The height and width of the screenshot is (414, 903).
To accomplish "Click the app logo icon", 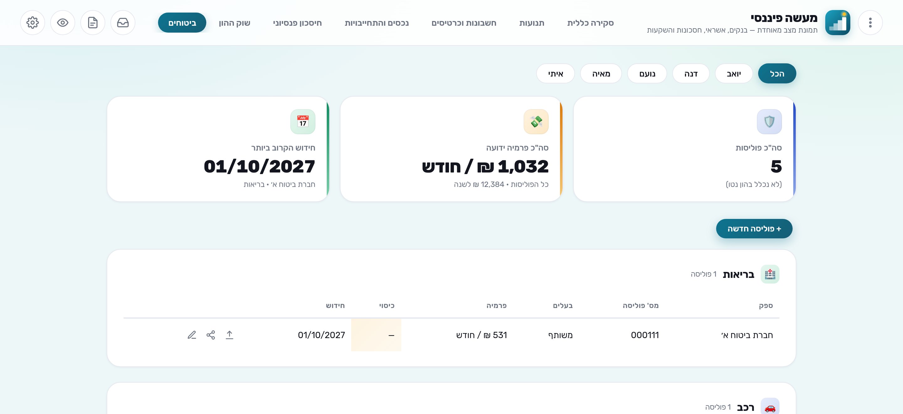I will [837, 23].
